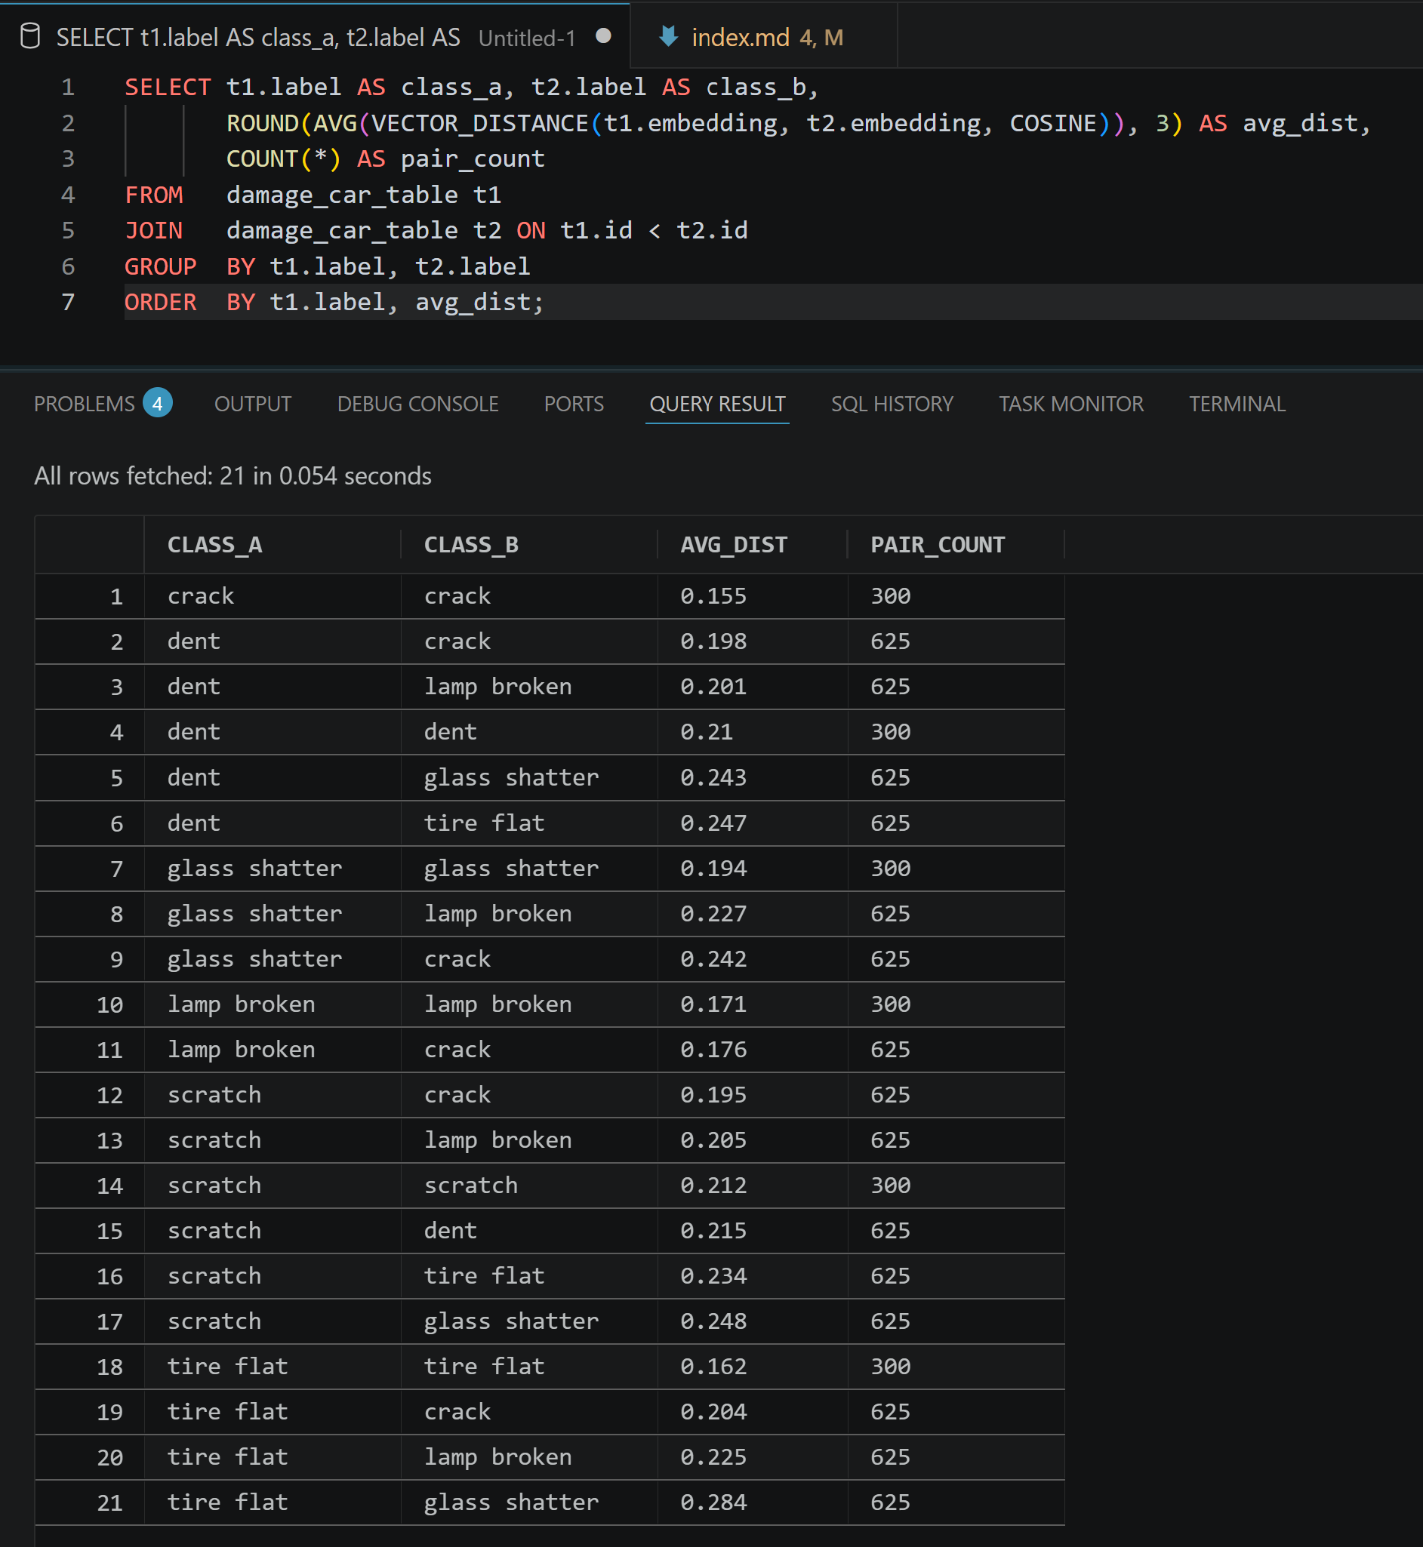Click pair count 300 in row 1
The image size is (1423, 1547).
[891, 596]
